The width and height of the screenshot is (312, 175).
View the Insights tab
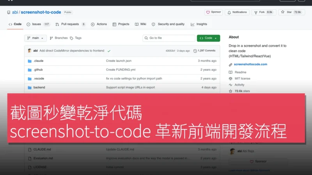click(x=199, y=24)
